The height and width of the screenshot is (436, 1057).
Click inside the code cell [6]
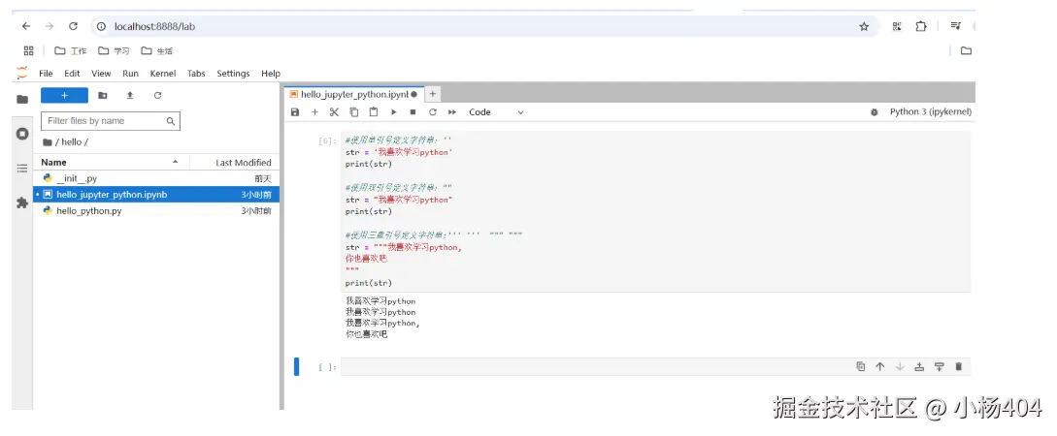(655, 211)
